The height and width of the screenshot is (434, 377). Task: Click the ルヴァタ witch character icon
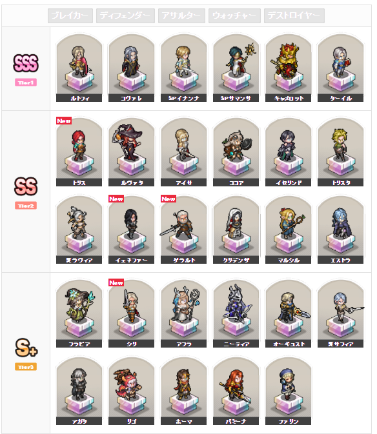(131, 152)
